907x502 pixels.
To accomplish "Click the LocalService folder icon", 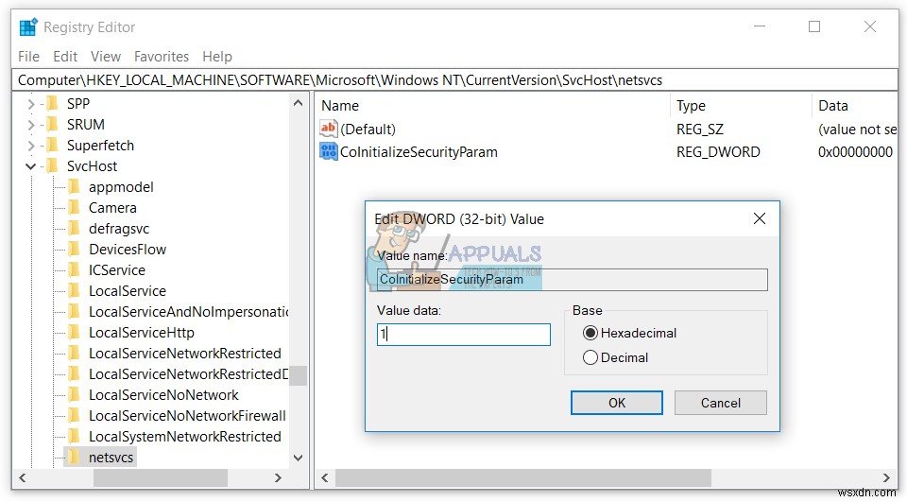I will (74, 291).
